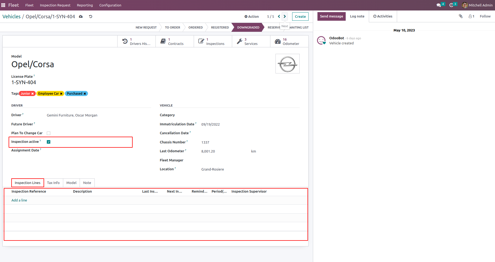Open Services wrench stat button
Viewport: 495px width, 262px height.
[251, 41]
